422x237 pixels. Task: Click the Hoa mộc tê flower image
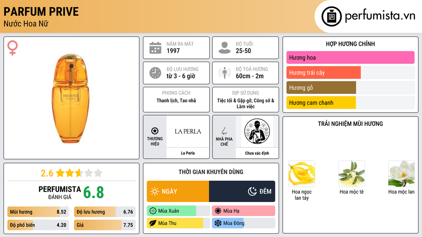pos(352,174)
